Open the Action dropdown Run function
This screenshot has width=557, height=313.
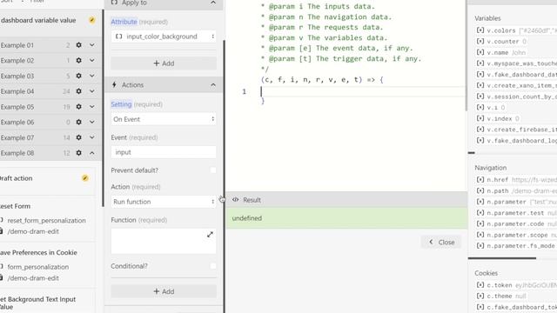point(164,202)
